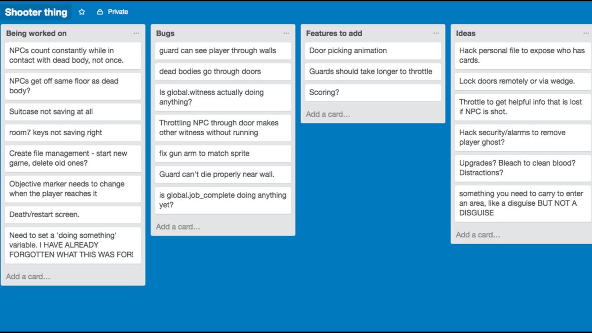The width and height of the screenshot is (592, 333).
Task: Add a card to Features to add
Action: point(328,114)
